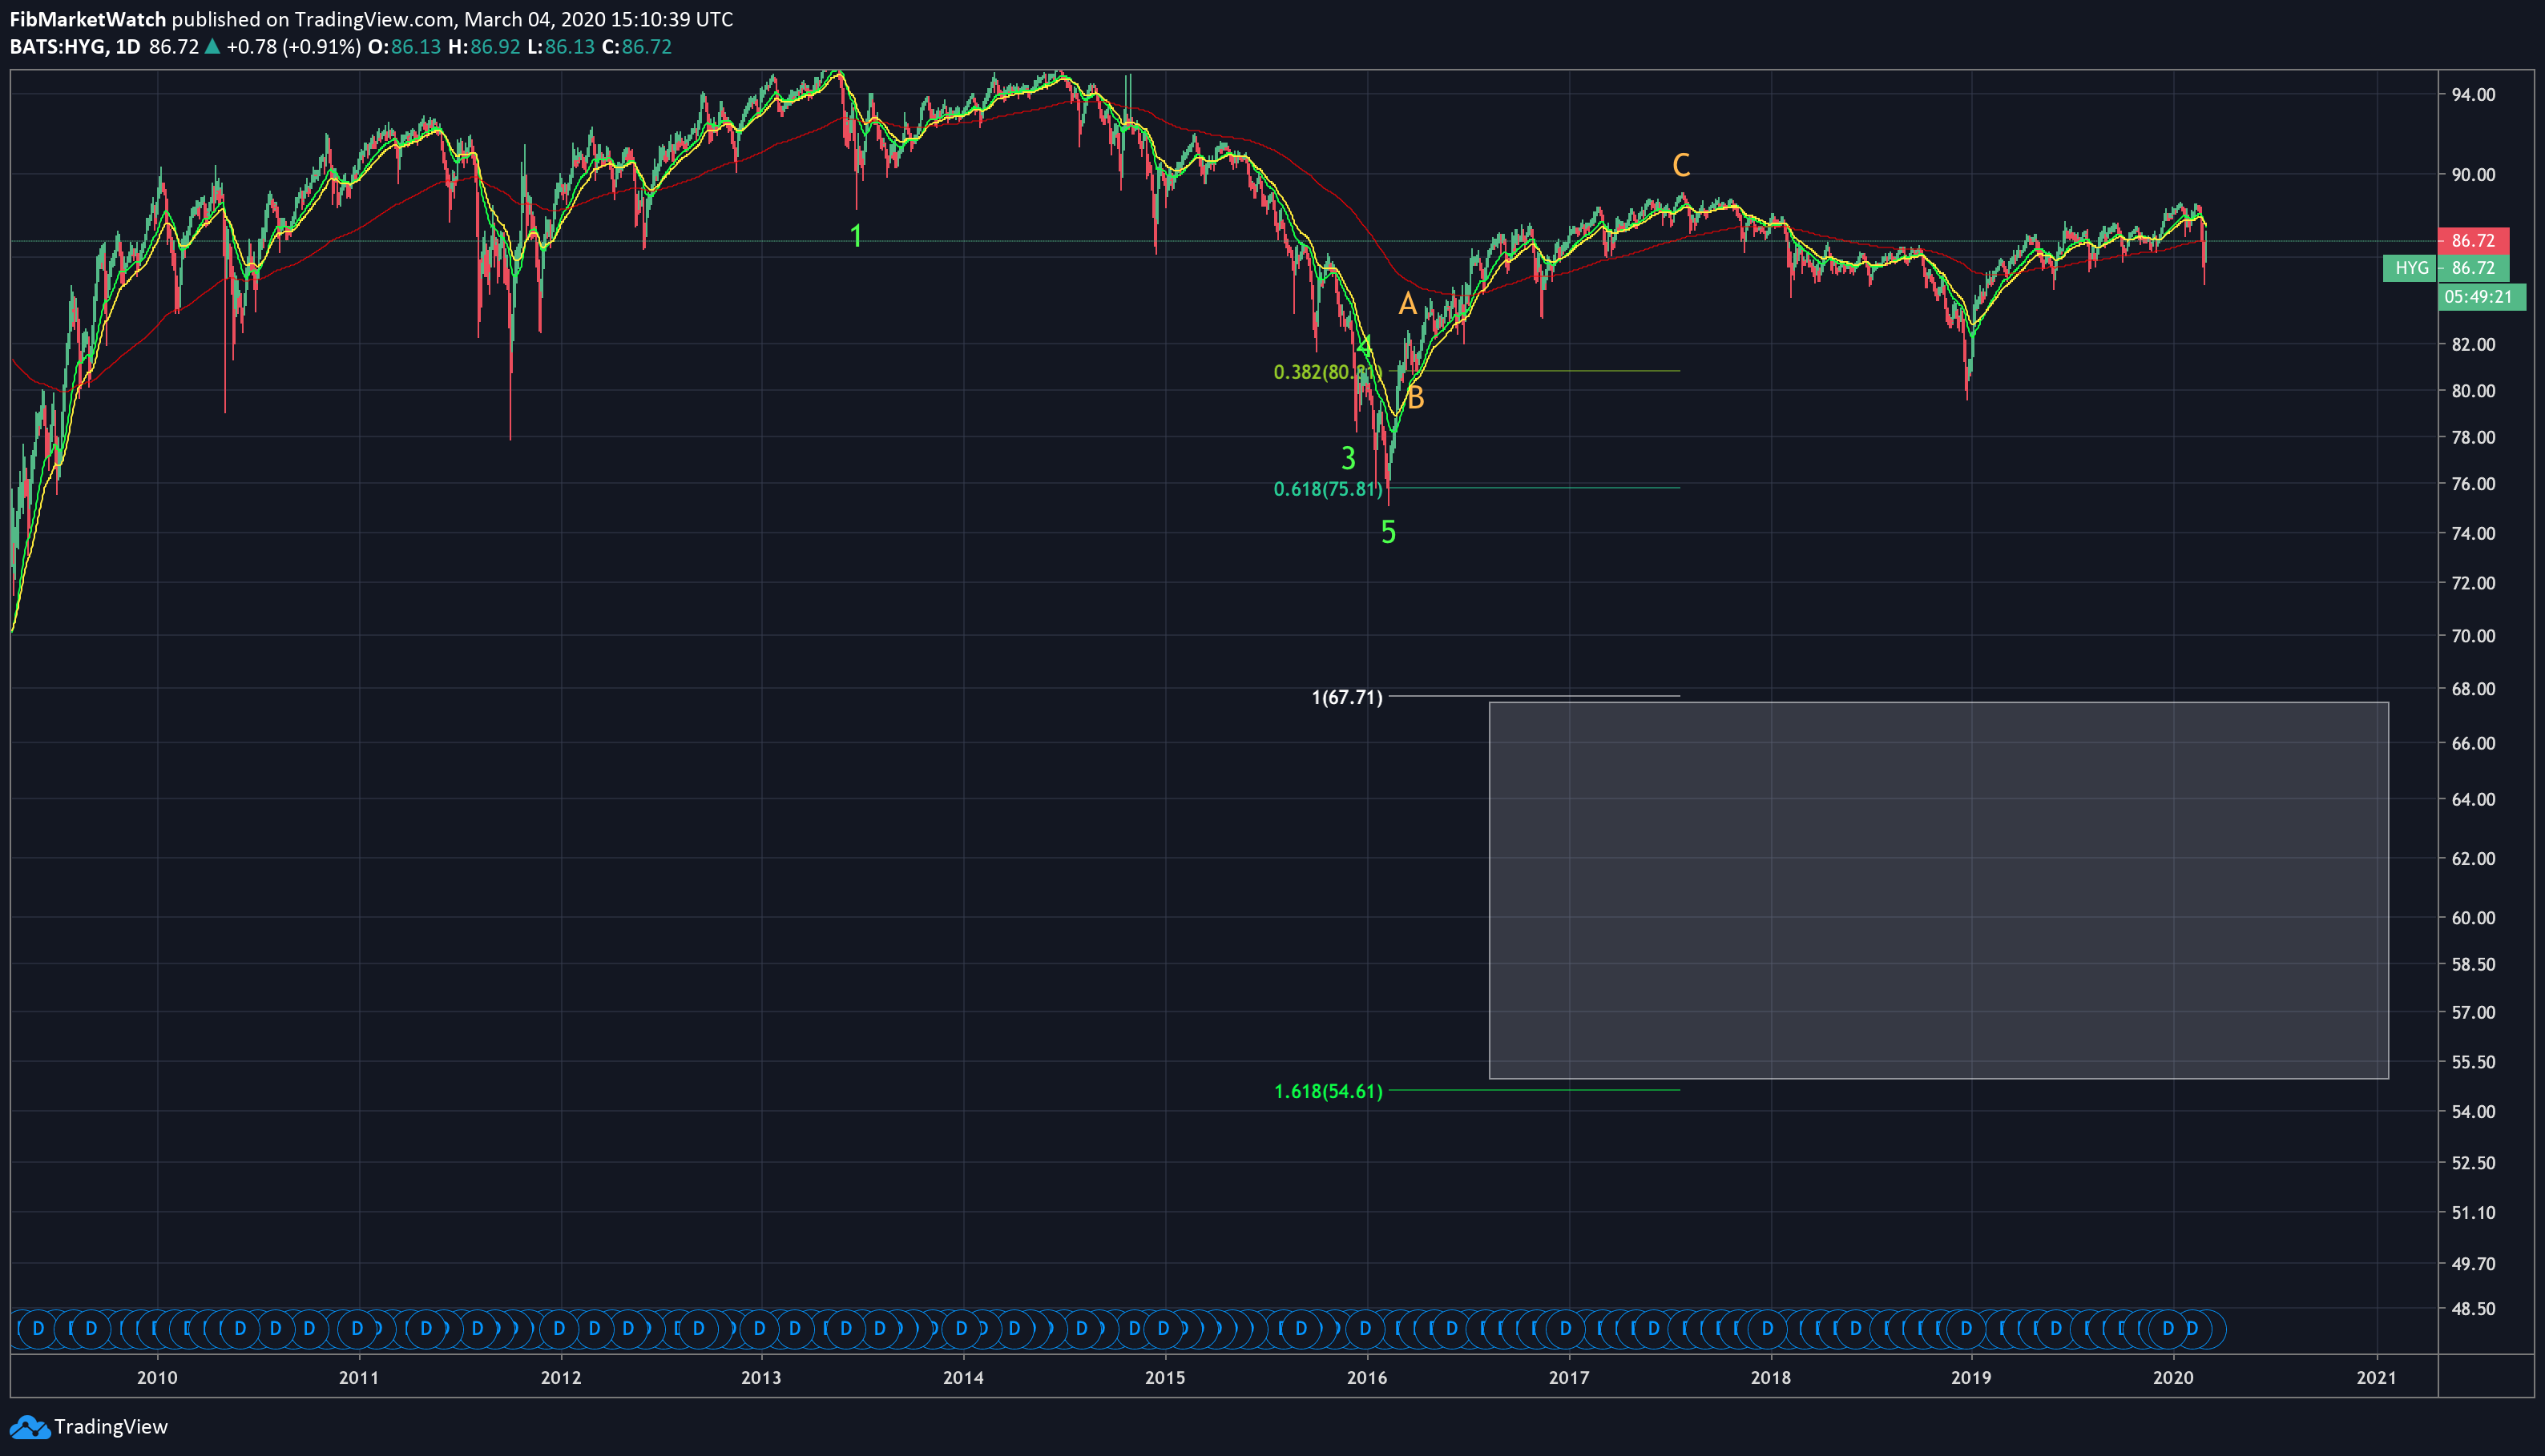The image size is (2545, 1456).
Task: Click the 60.00 price axis label
Action: (2473, 918)
